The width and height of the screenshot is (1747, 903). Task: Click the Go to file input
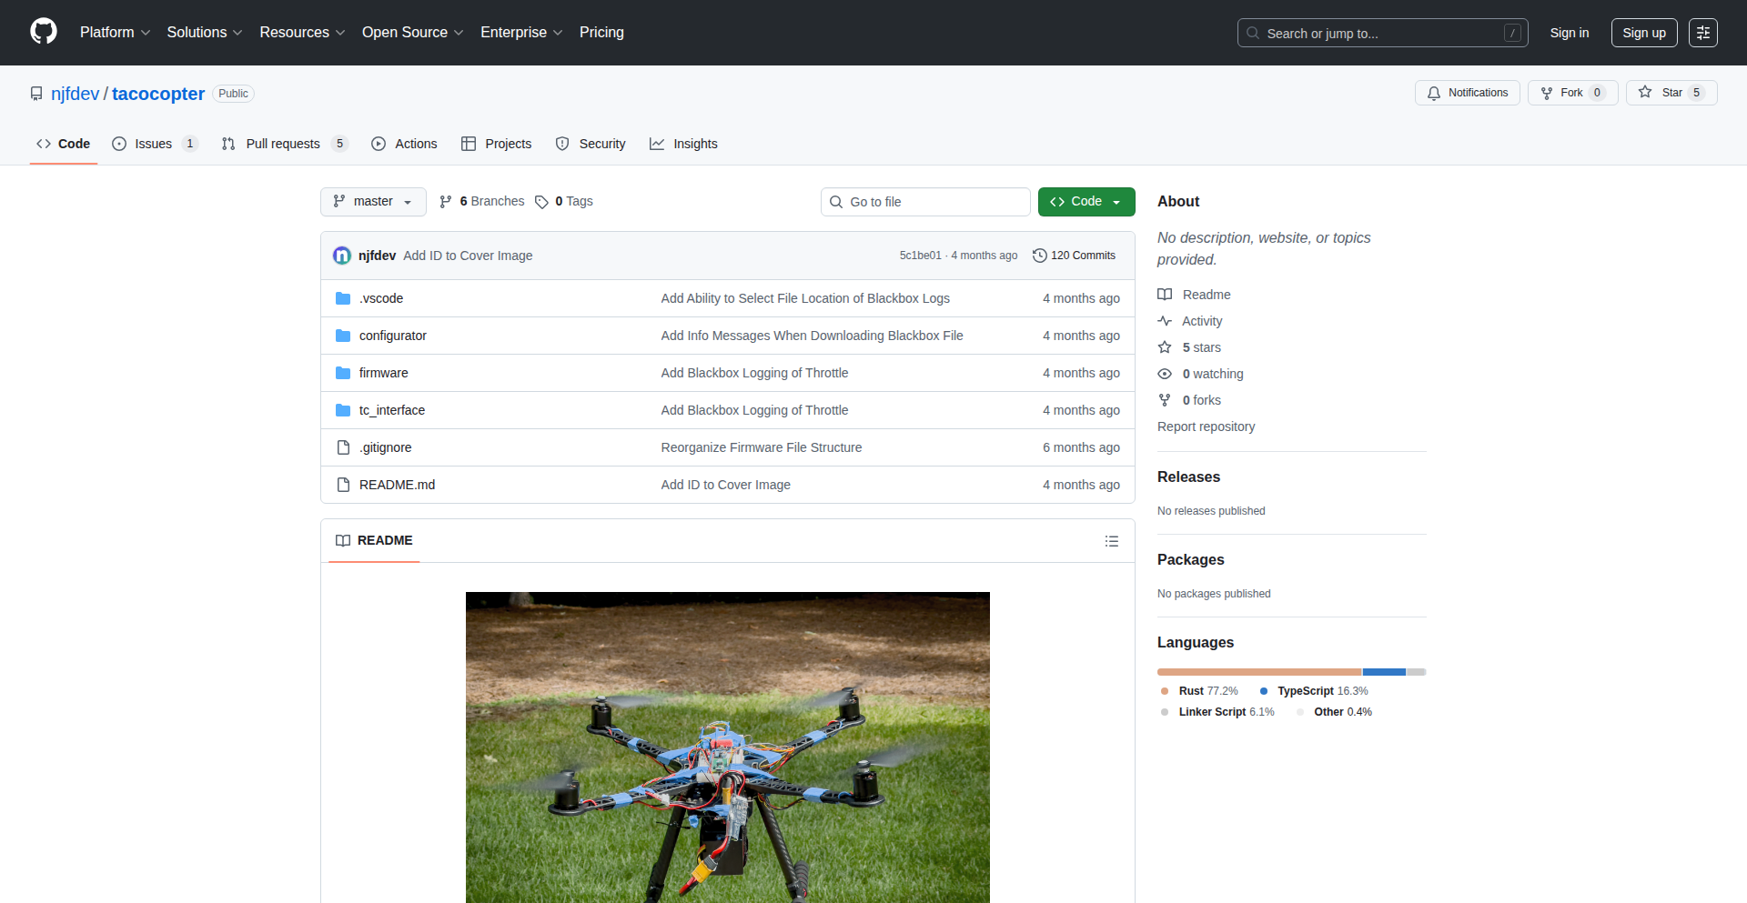coord(925,202)
